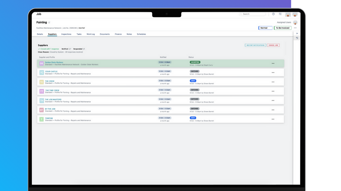Focus the Search input field
341x191 pixels.
[x=253, y=14]
